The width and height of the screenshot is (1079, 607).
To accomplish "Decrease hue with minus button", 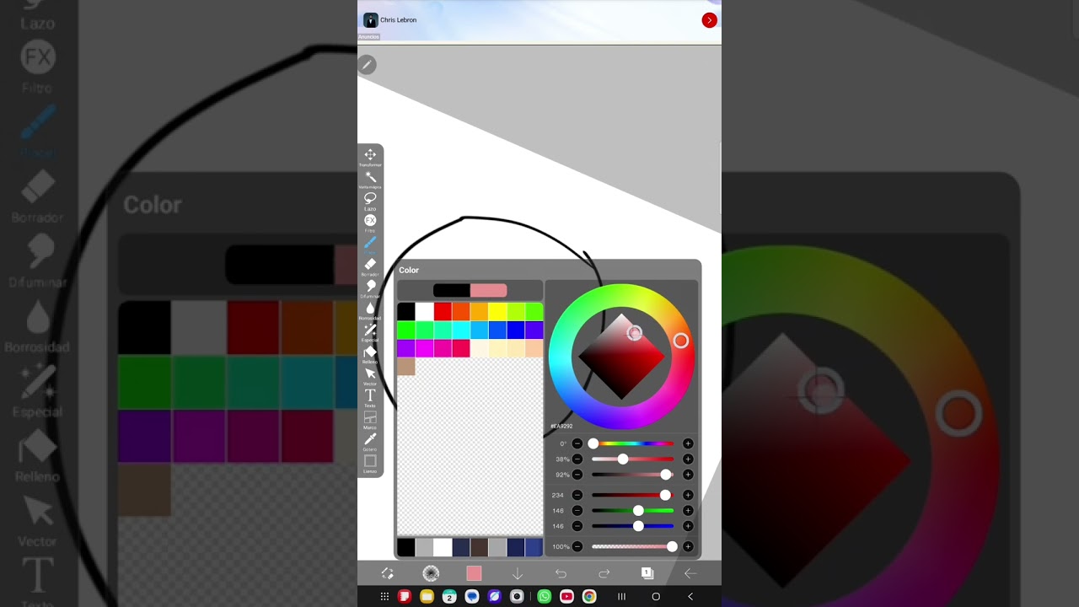I will 577,443.
